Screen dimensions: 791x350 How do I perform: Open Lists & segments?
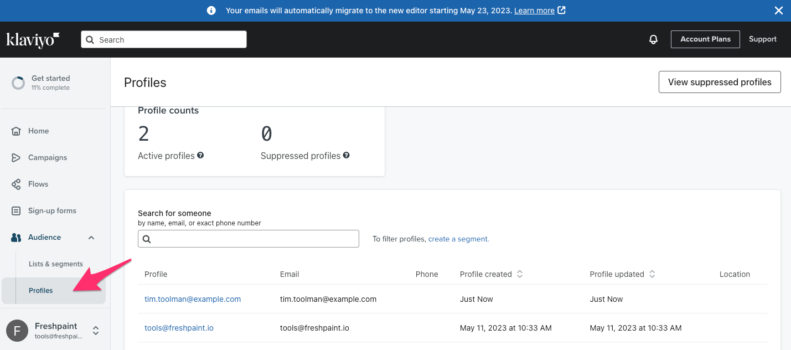(x=55, y=264)
